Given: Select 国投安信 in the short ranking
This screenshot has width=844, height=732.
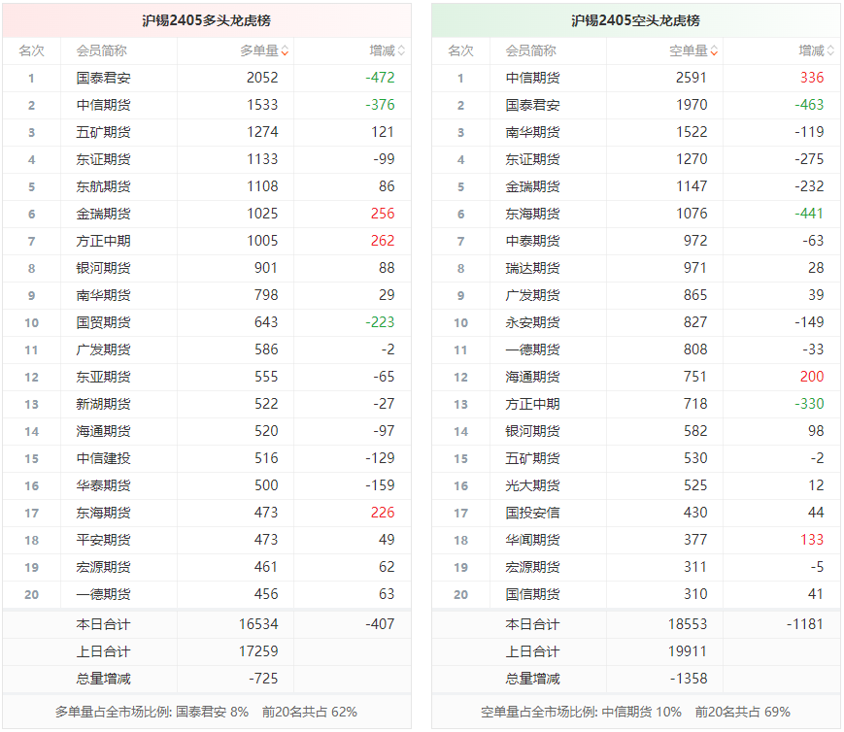Looking at the screenshot, I should pos(532,513).
